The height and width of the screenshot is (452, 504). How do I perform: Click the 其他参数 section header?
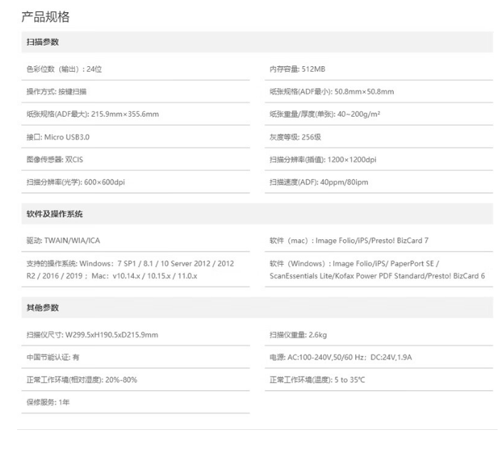click(43, 308)
